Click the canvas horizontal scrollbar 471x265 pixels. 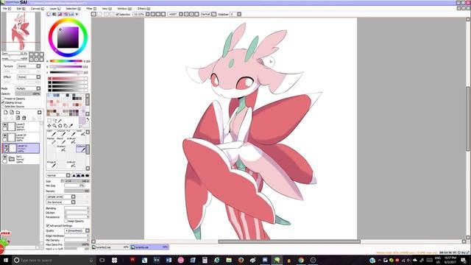click(289, 241)
